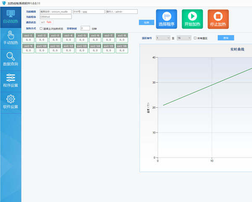Image resolution: width=252 pixels, height=202 pixels.
Task: Open 程序设置 program settings
Action: pyautogui.click(x=10, y=80)
